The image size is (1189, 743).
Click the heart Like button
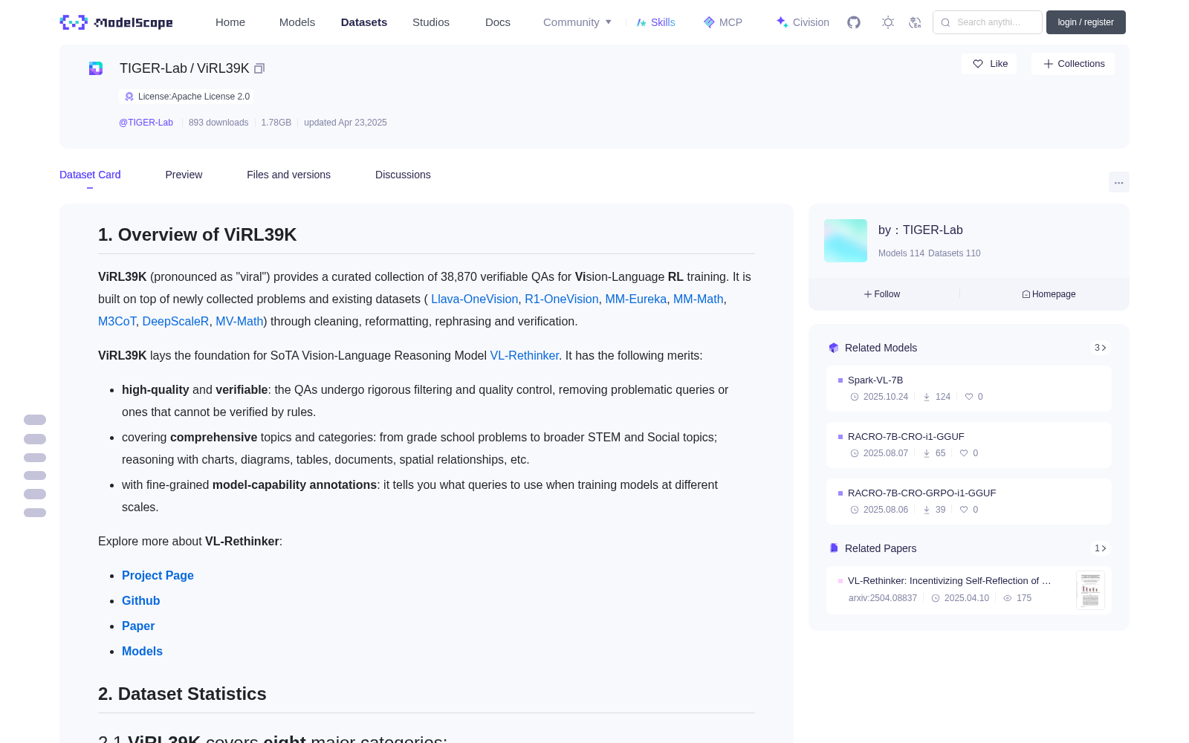(x=989, y=64)
